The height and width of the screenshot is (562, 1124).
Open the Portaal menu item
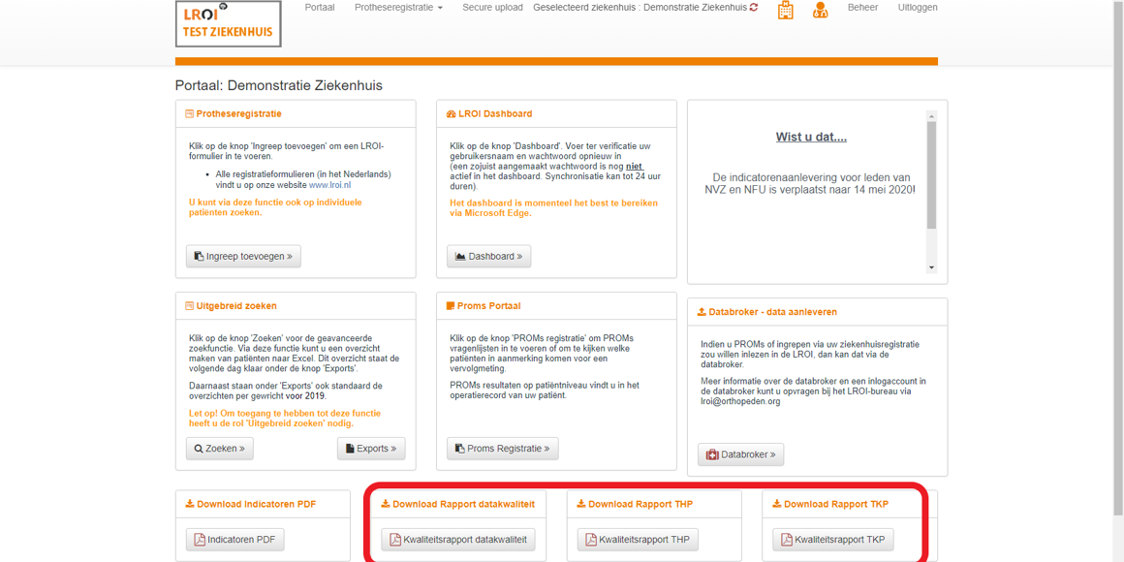[319, 8]
